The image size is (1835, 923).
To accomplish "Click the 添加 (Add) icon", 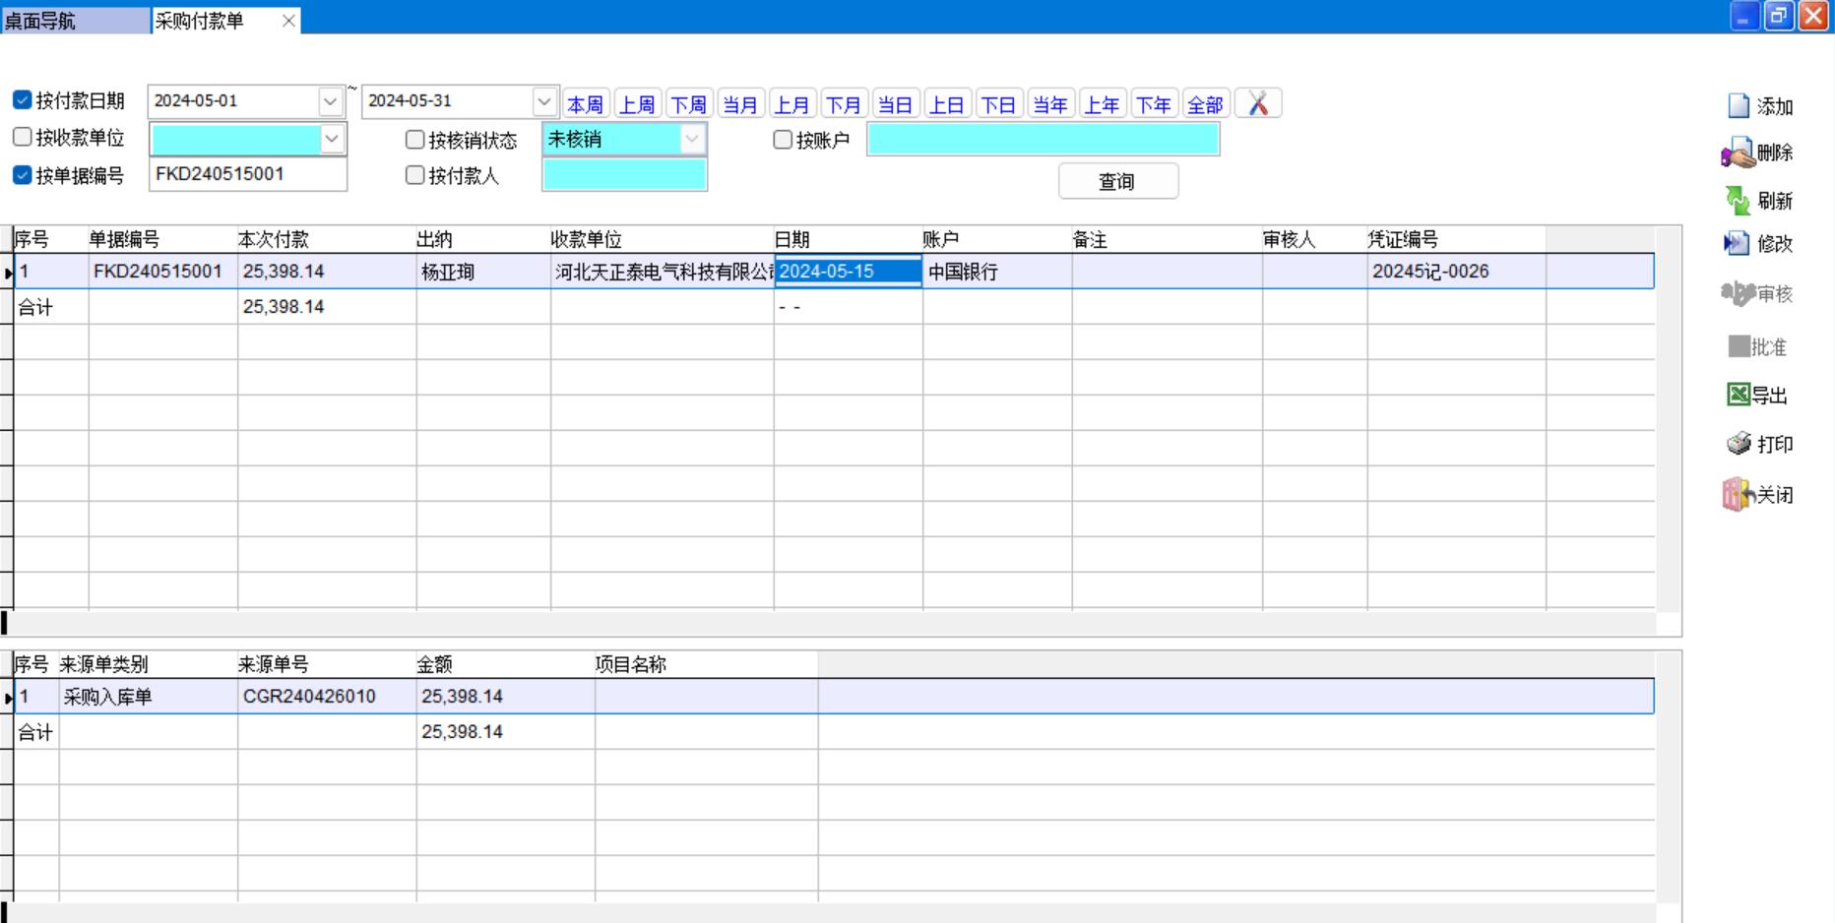I will 1739,106.
